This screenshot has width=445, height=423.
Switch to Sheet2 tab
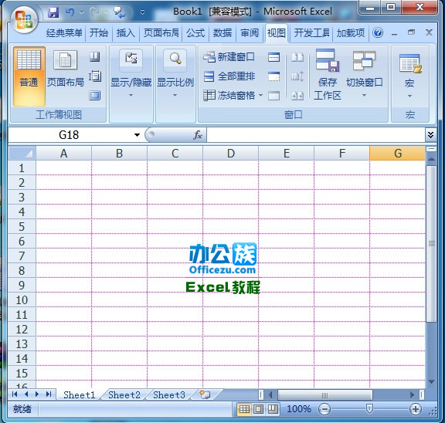coord(124,394)
